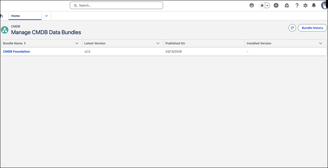Open the favorites list dropdown arrow
The width and height of the screenshot is (328, 168).
[267, 6]
